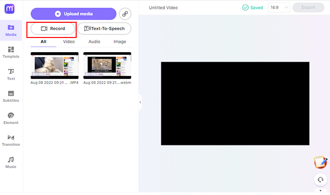Open the notepad feedback icon
330x195 pixels.
click(320, 162)
